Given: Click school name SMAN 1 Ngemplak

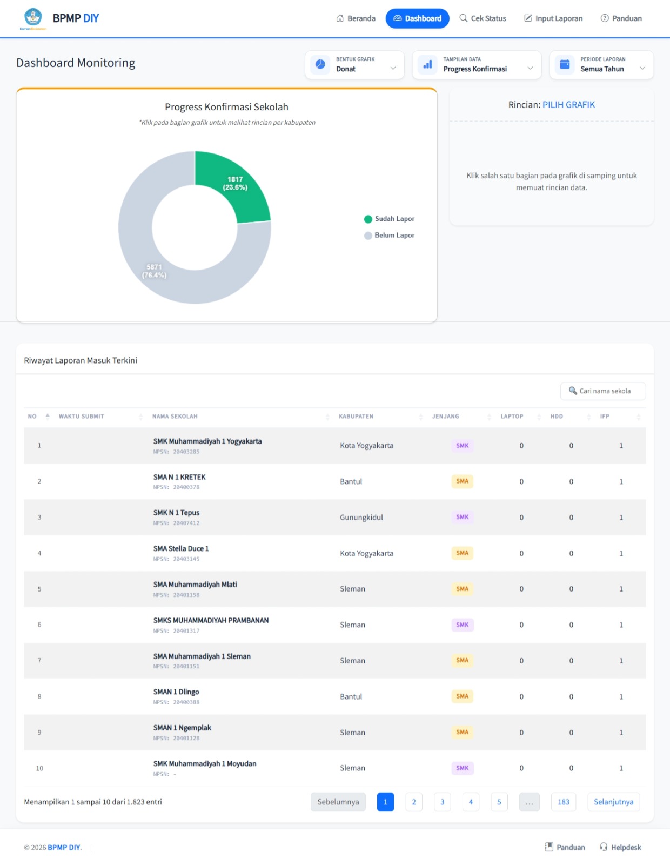Looking at the screenshot, I should click(x=182, y=728).
